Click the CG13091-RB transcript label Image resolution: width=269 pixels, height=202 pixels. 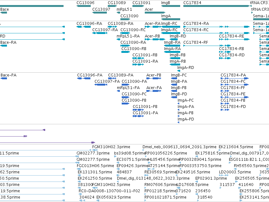pos(145,55)
